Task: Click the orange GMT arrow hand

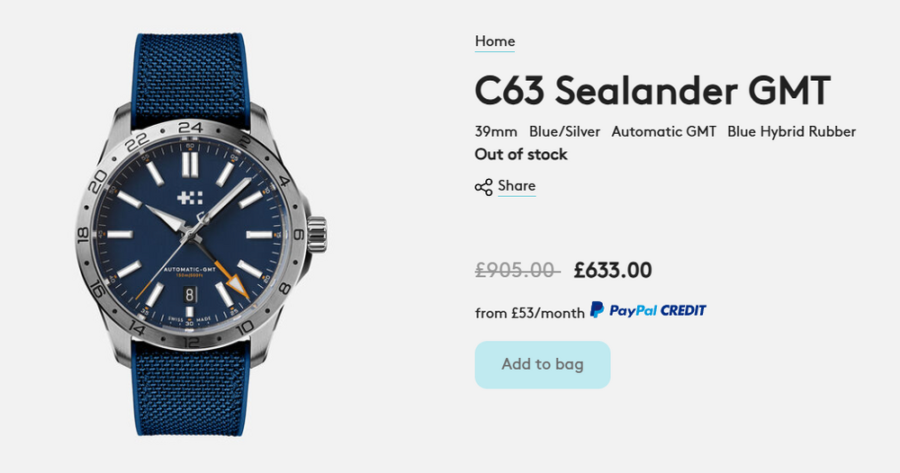Action: tap(238, 285)
